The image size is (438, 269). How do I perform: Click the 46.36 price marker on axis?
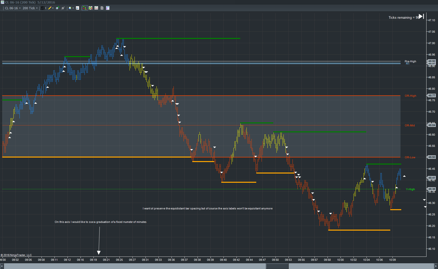point(431,189)
